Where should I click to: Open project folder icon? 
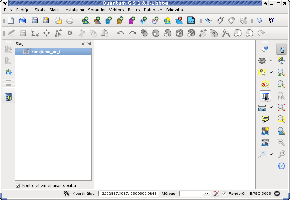22,20
